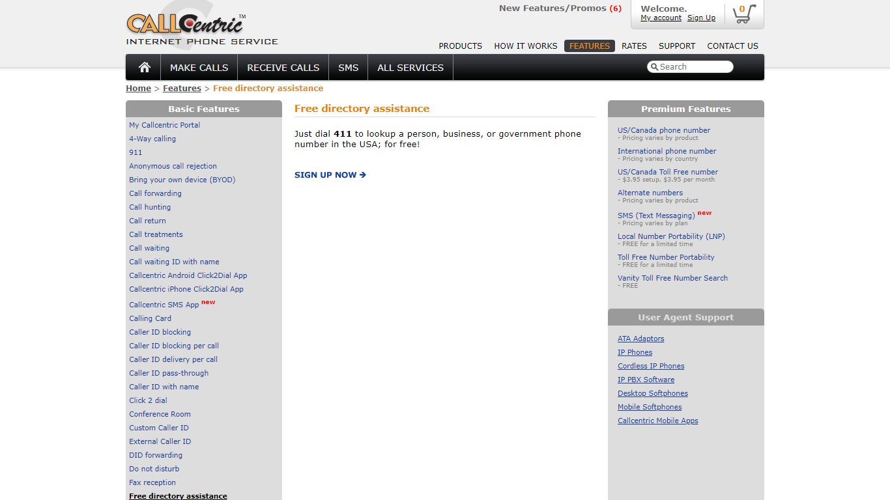
Task: Open Bring your own device (BYOD)
Action: click(182, 180)
